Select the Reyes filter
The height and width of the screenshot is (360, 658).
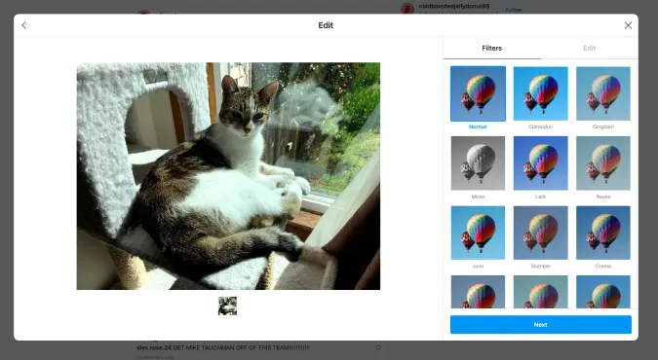(x=603, y=163)
